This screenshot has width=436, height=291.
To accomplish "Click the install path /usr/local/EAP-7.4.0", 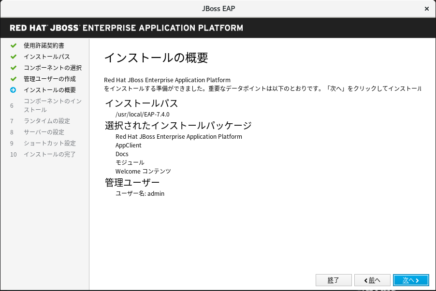I will click(143, 115).
